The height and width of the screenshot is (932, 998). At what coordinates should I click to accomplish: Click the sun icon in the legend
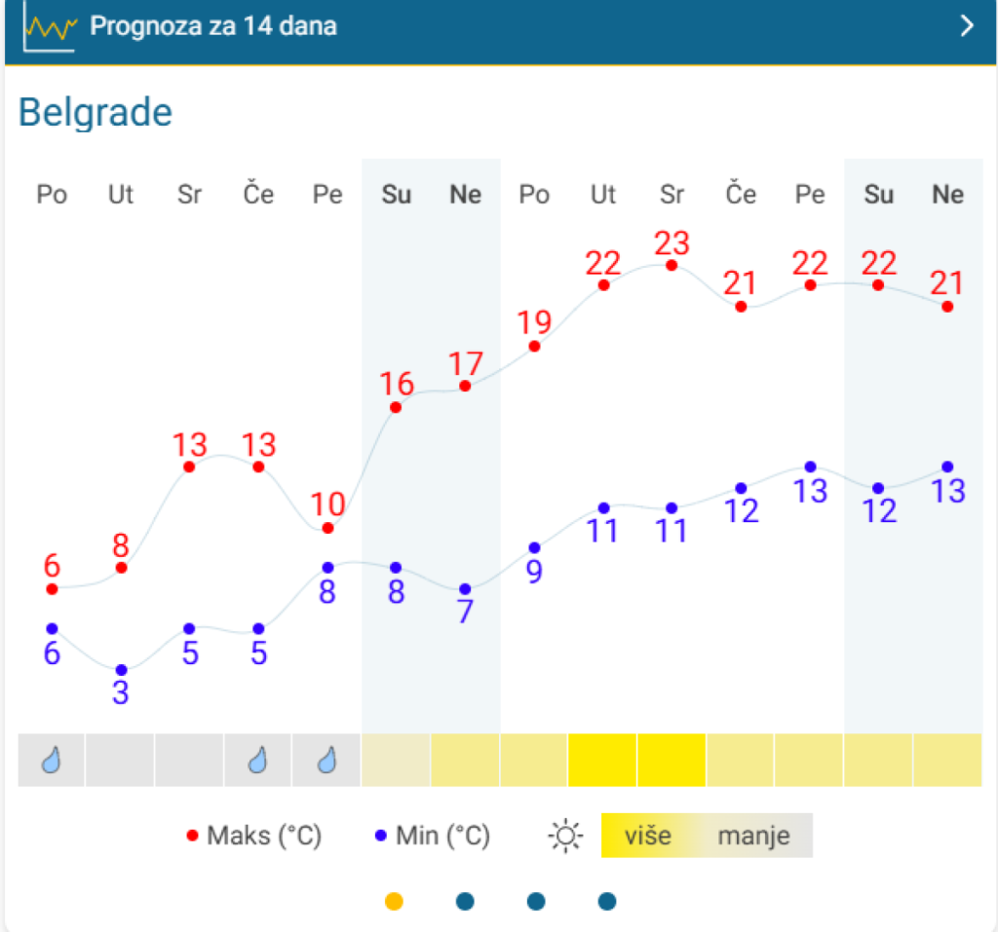tap(565, 836)
